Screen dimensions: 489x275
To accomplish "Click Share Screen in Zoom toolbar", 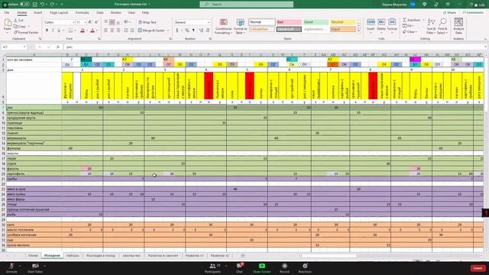I will click(x=262, y=267).
